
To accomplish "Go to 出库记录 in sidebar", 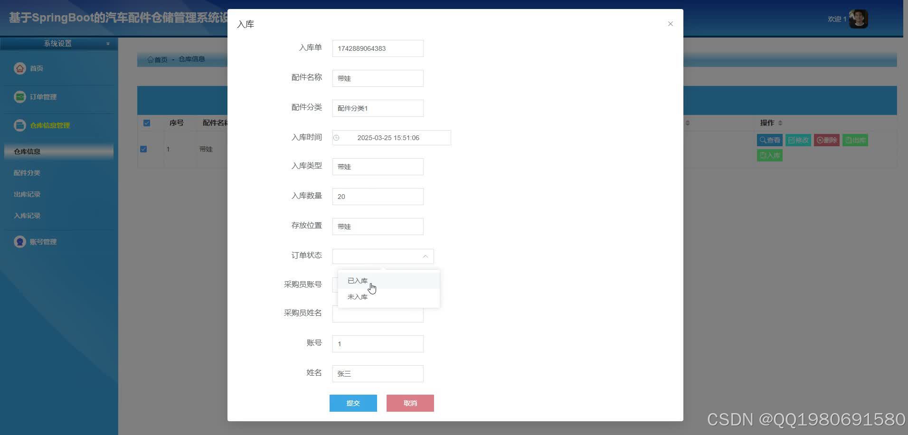I will (x=27, y=194).
